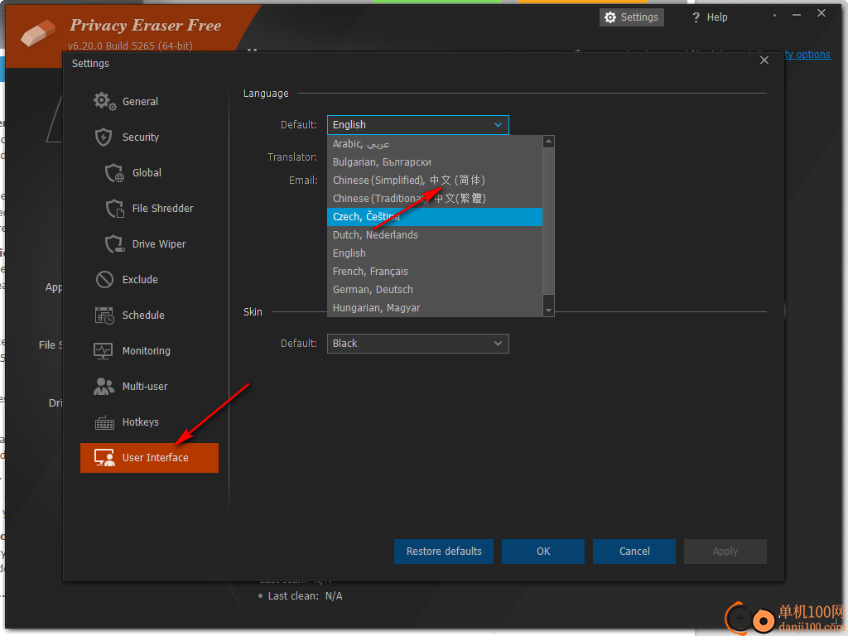The height and width of the screenshot is (636, 848).
Task: Open the Monitoring pulse icon
Action: point(104,350)
